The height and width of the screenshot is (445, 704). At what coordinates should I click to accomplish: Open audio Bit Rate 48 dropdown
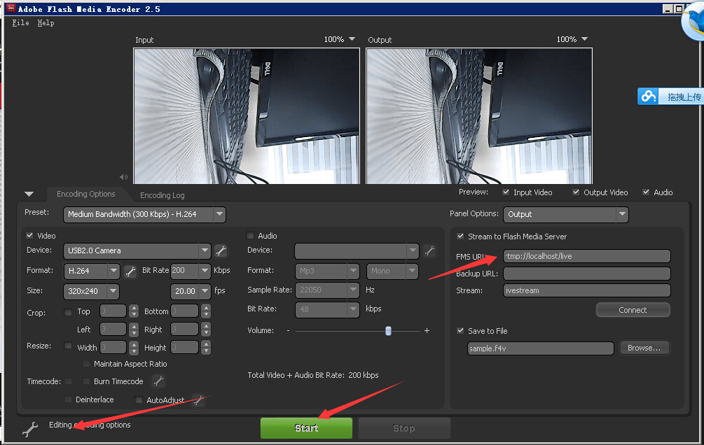coord(327,309)
